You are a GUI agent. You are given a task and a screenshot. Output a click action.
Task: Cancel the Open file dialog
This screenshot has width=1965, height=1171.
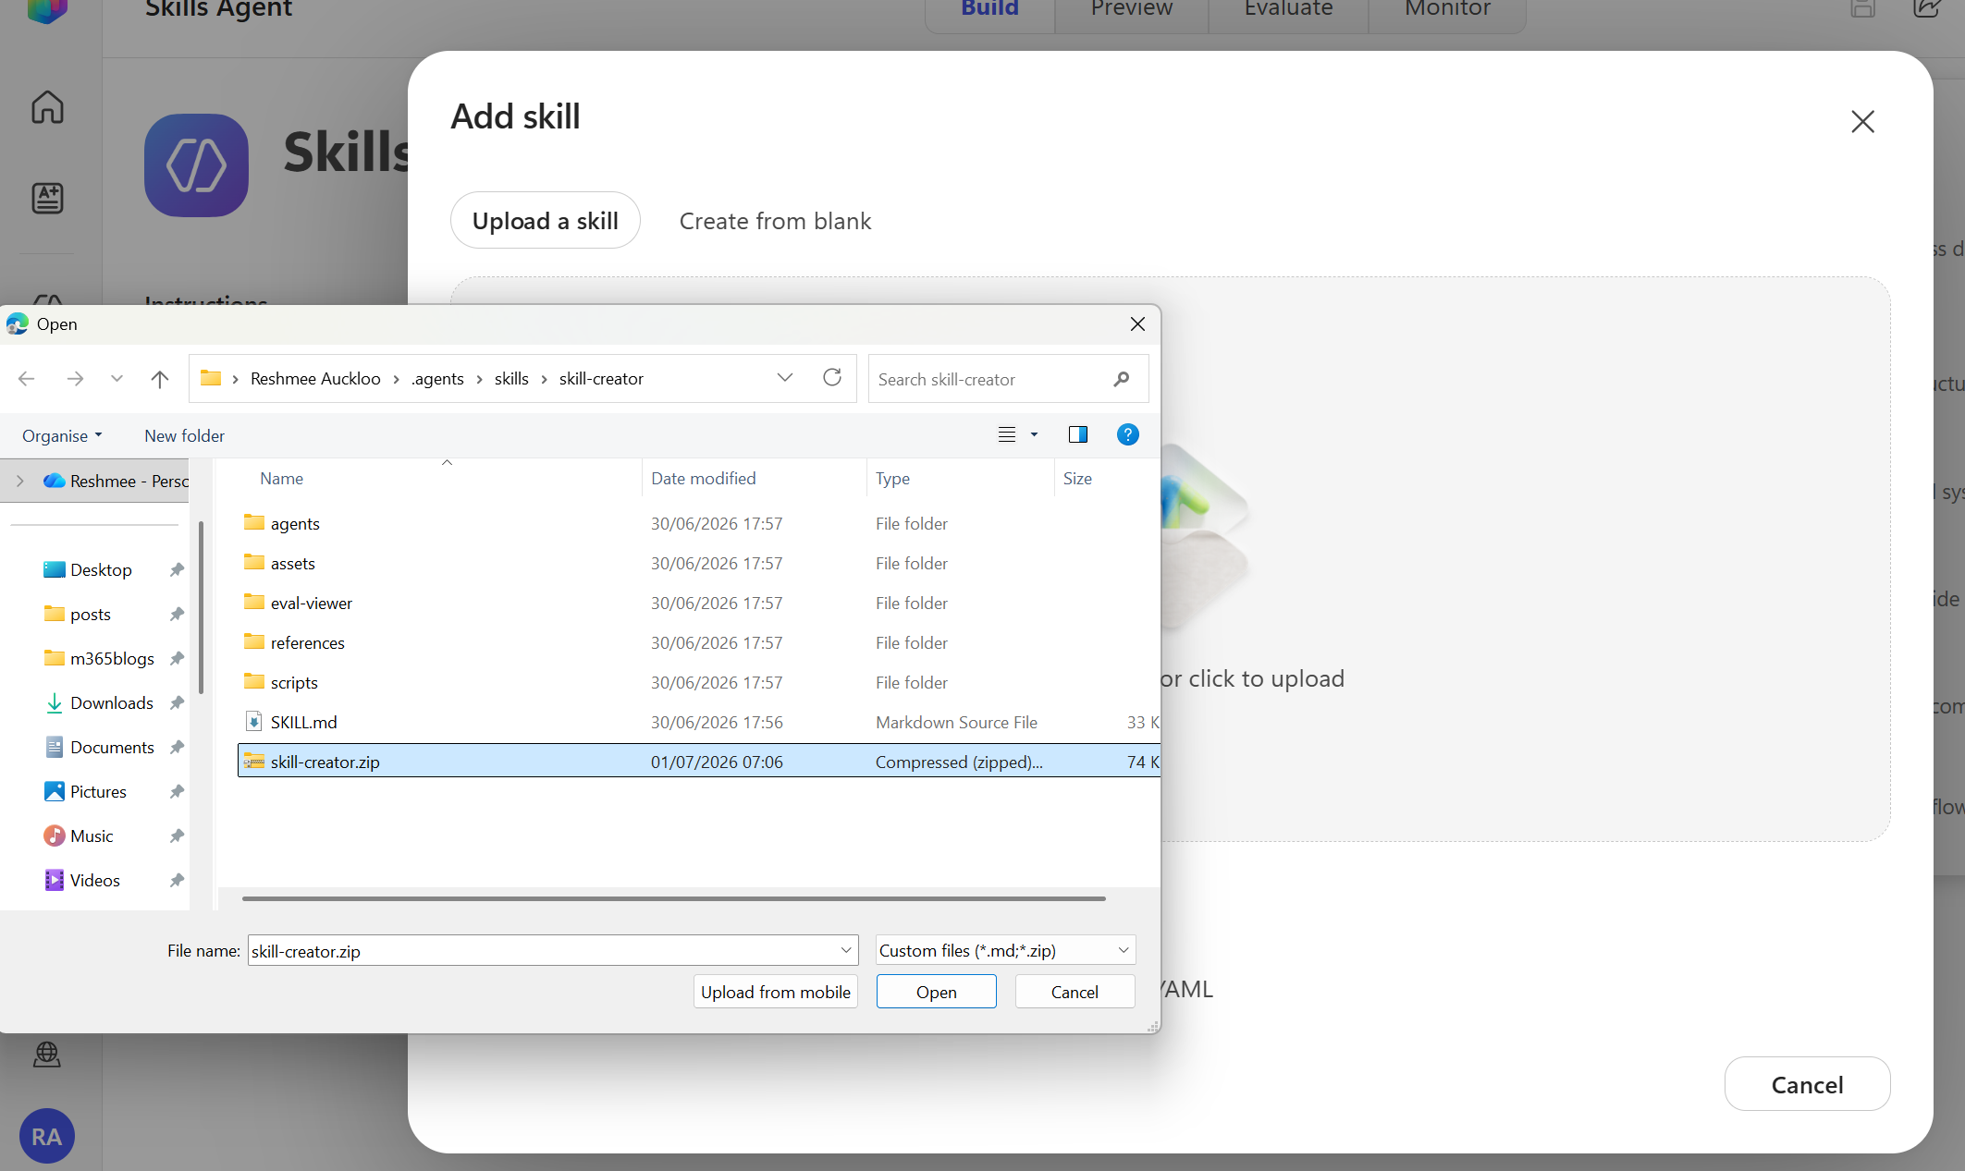coord(1075,992)
